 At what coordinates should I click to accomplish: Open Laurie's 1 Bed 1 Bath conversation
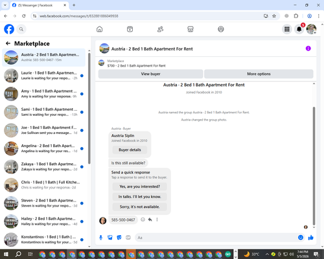click(43, 76)
